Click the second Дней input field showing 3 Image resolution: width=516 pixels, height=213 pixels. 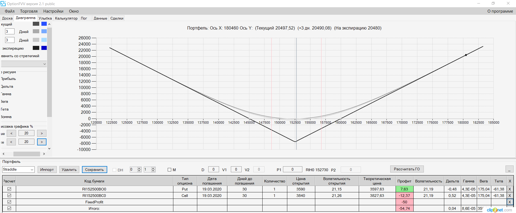click(10, 40)
